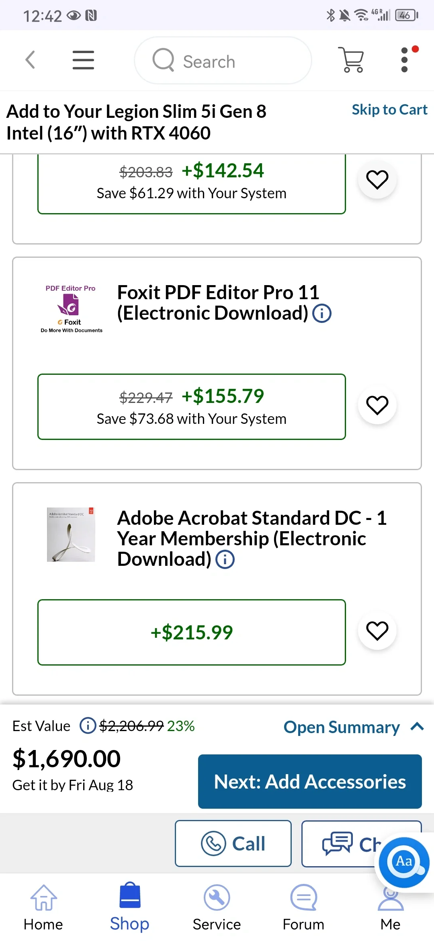Switch to the Service tab
The image size is (434, 941).
coord(217,908)
